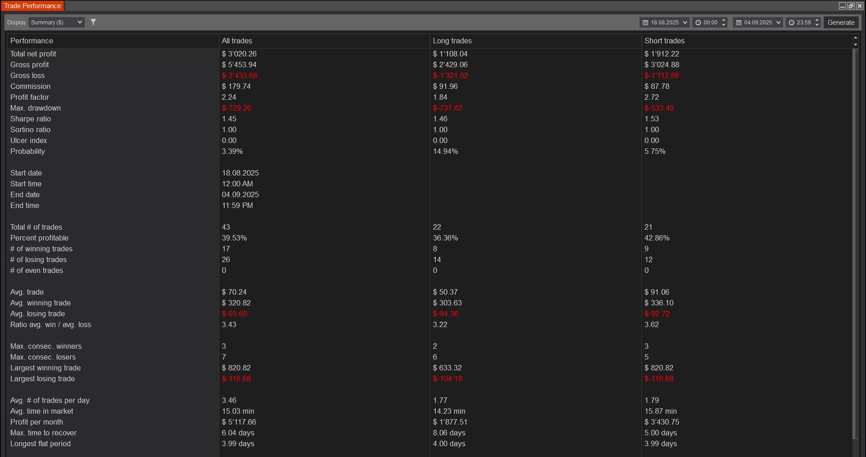The image size is (866, 457).
Task: Click the end time clock icon
Action: tap(792, 23)
